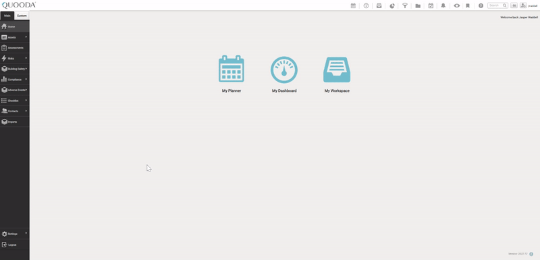
Task: Click the Risks lightning bolt icon
Action: click(4, 58)
